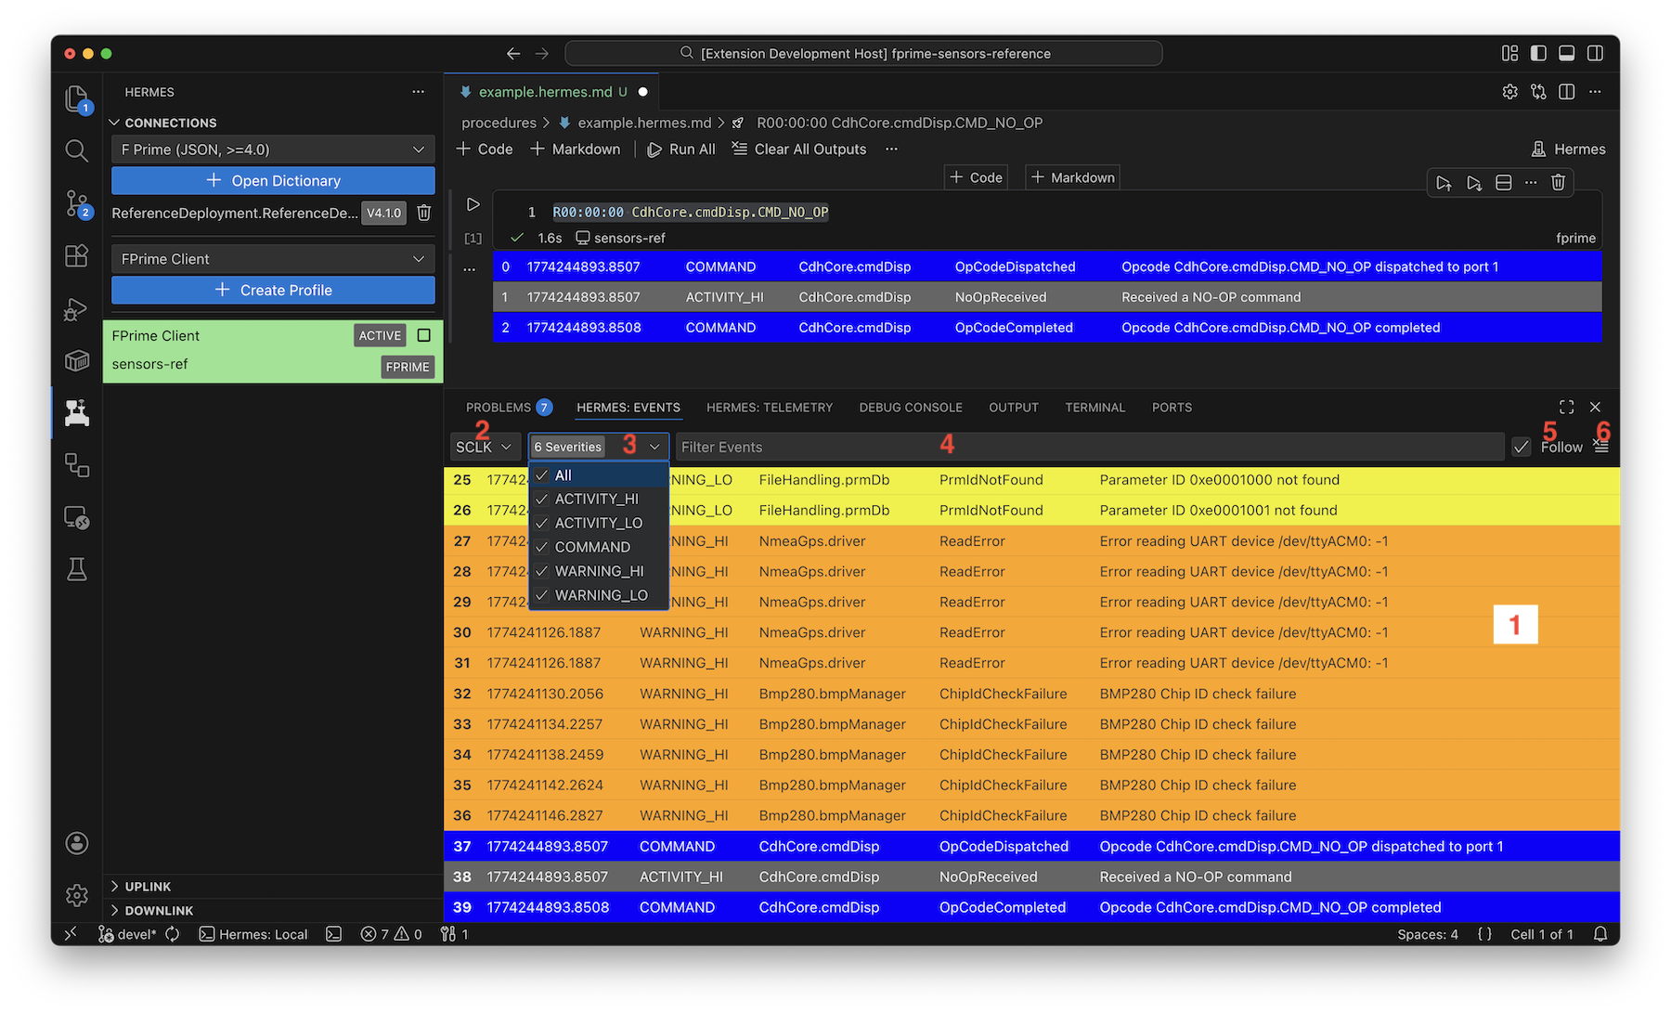Open the SCLK time format dropdown
The width and height of the screenshot is (1671, 1013).
click(484, 447)
